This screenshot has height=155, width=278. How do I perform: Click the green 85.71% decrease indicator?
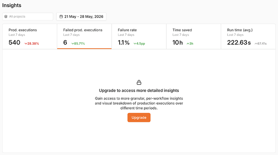pos(78,43)
